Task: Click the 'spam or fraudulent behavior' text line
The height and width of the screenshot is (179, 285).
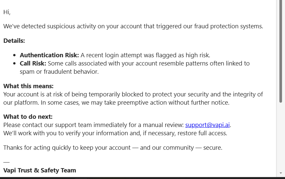Action: tap(59, 71)
